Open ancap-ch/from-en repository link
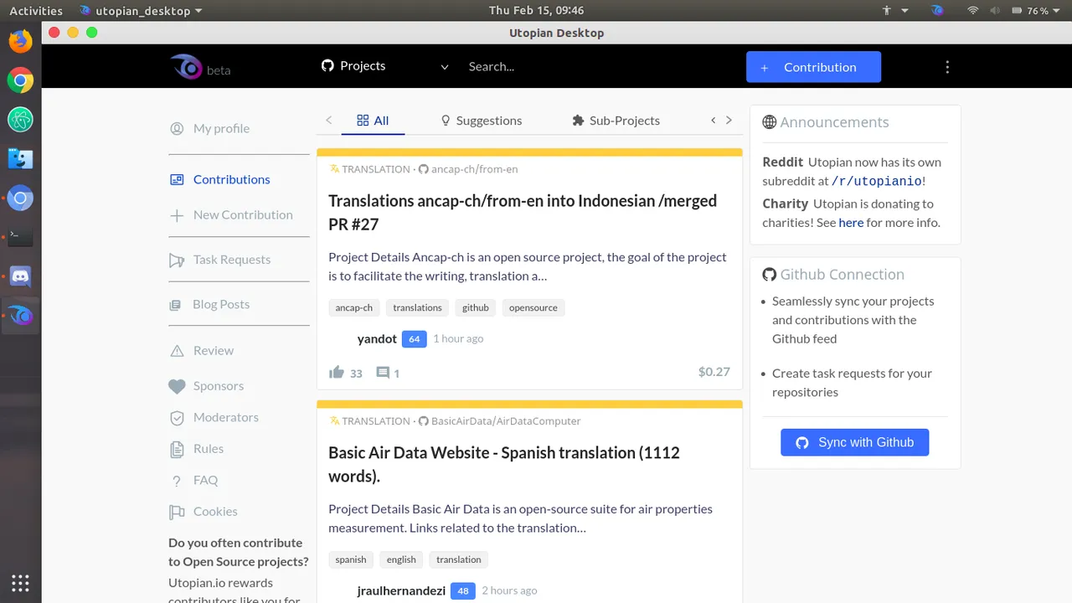The width and height of the screenshot is (1072, 603). pyautogui.click(x=474, y=169)
